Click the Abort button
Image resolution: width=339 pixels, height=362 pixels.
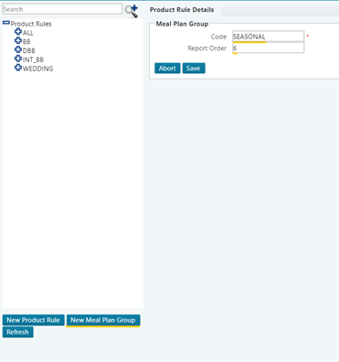pyautogui.click(x=167, y=69)
